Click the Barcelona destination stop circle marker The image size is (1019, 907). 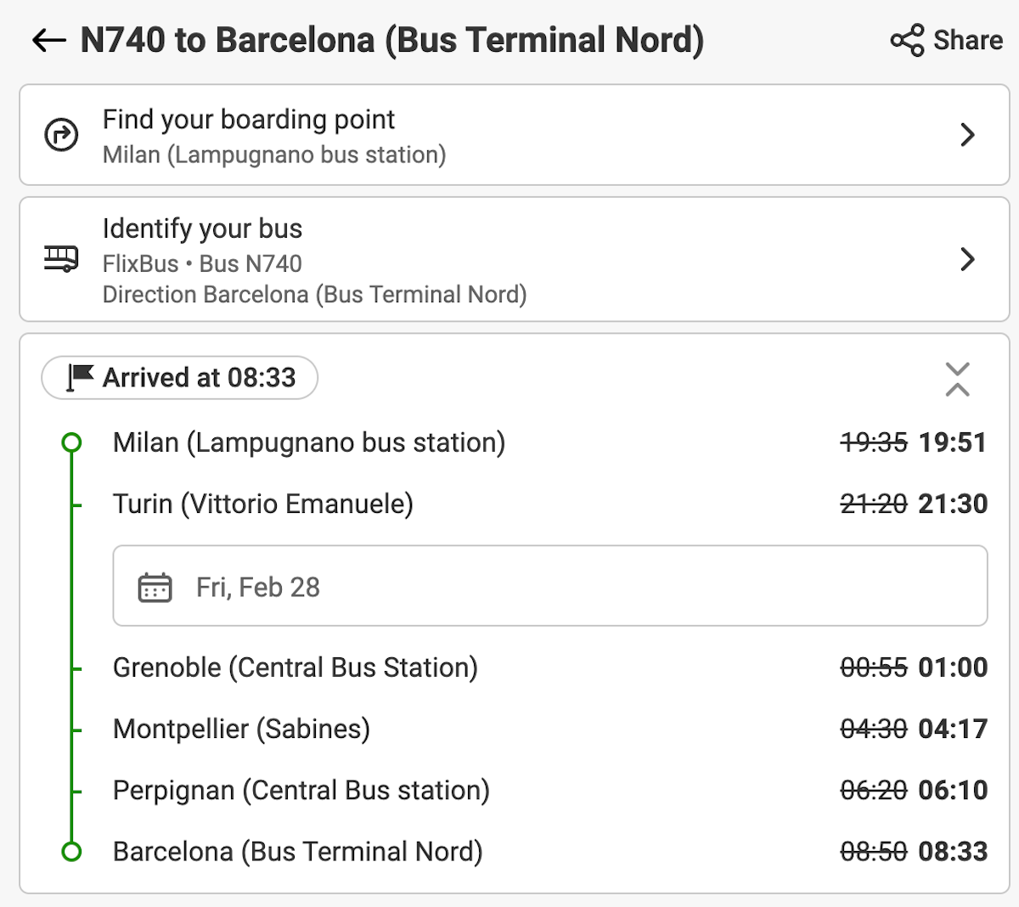72,852
